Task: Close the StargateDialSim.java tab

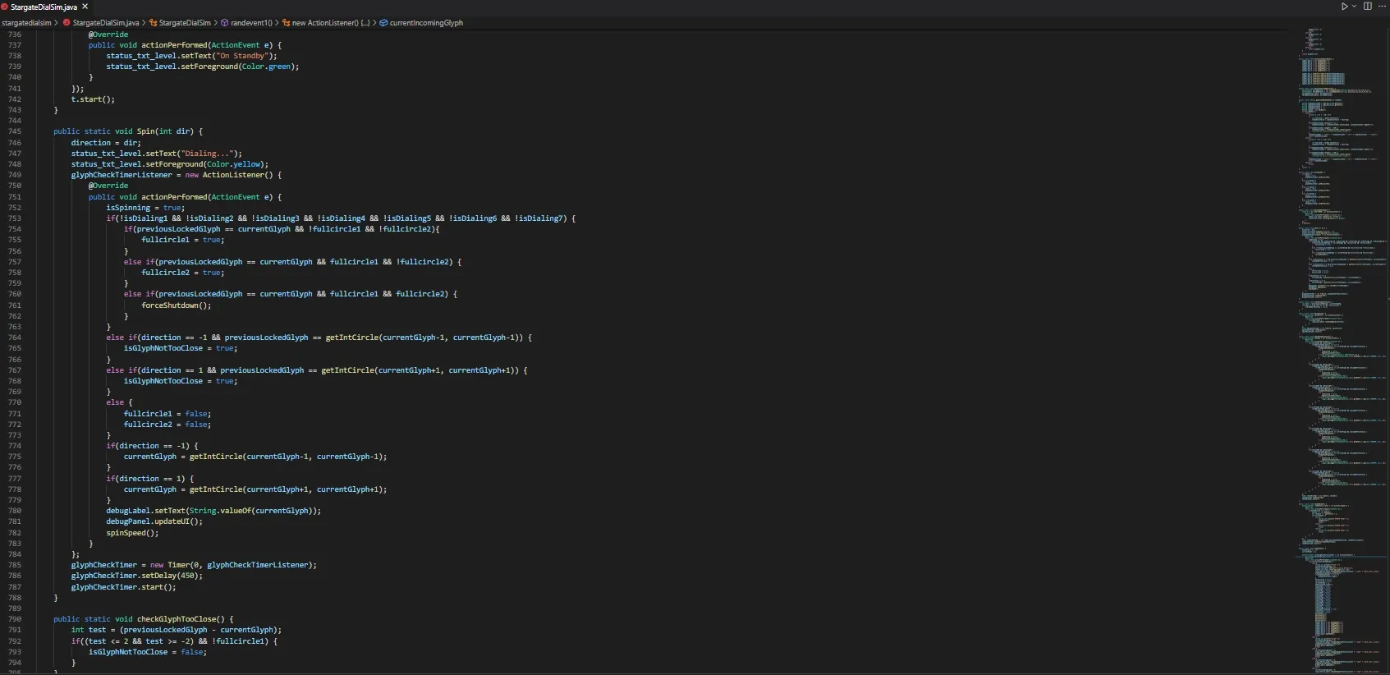Action: pyautogui.click(x=85, y=7)
